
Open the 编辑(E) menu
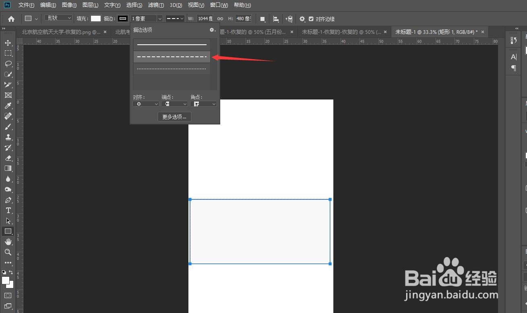pos(48,5)
